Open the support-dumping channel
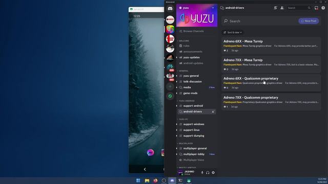Image resolution: width=328 pixels, height=184 pixels. coord(197,136)
